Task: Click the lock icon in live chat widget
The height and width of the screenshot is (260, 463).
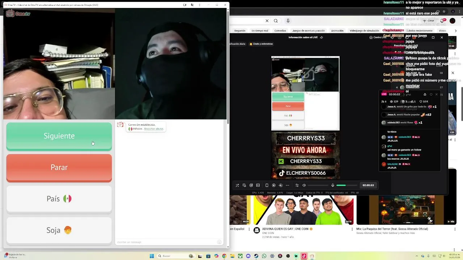Action: point(425,94)
